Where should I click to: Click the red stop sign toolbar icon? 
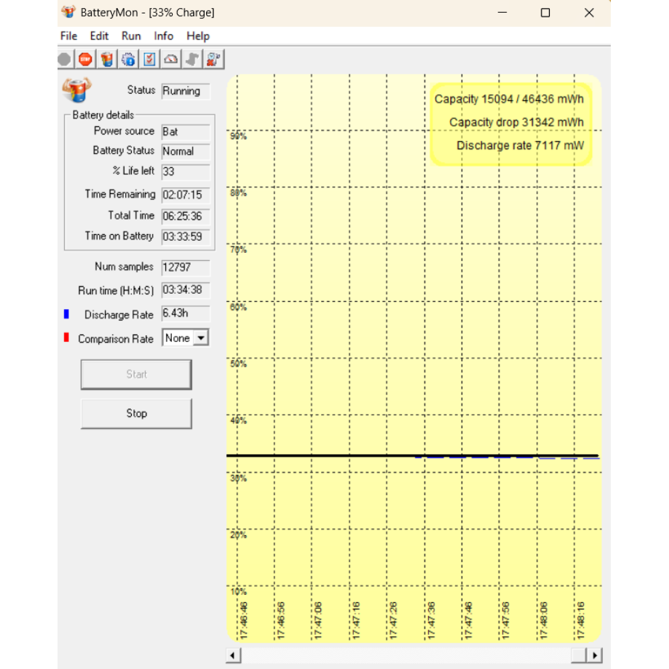tap(85, 60)
